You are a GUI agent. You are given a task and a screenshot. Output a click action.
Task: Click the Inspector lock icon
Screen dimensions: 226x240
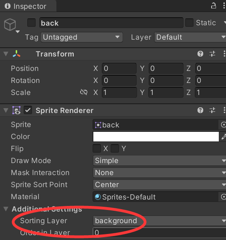tap(214, 6)
